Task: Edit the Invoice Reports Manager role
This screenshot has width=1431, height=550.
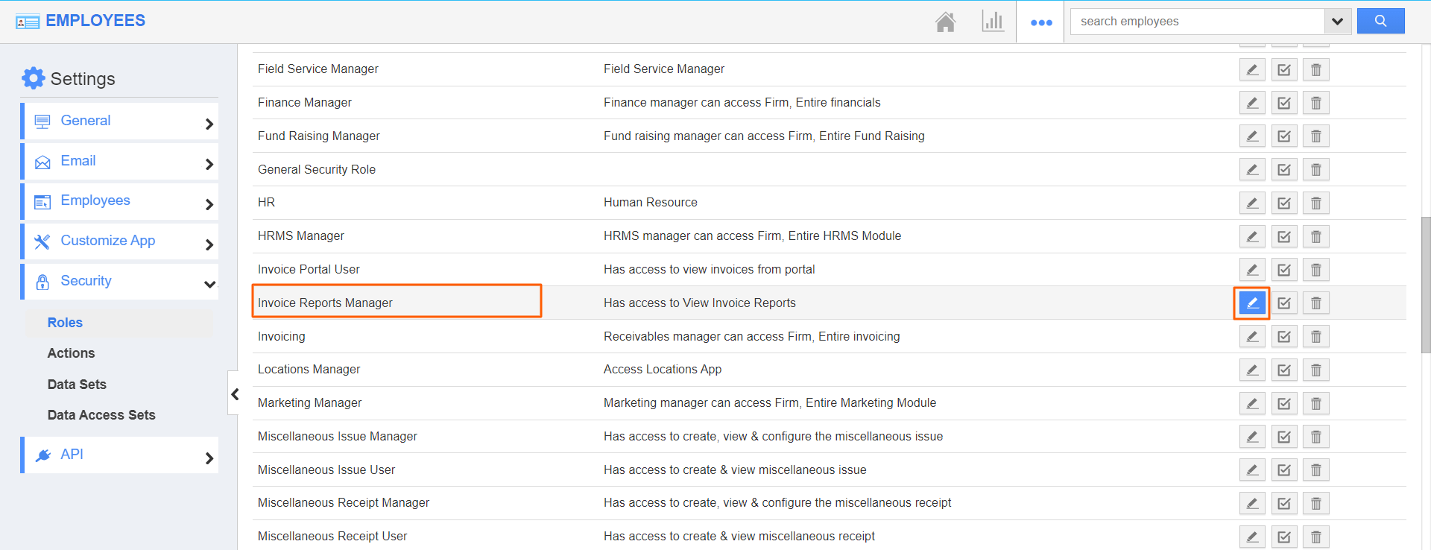Action: [x=1252, y=303]
